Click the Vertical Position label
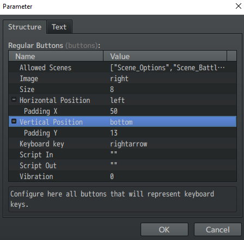This screenshot has height=240, width=244. pyautogui.click(x=51, y=122)
